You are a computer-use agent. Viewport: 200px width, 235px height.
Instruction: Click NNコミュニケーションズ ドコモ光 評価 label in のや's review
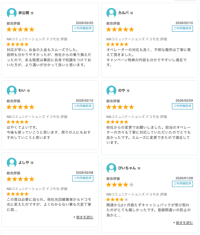point(137,117)
